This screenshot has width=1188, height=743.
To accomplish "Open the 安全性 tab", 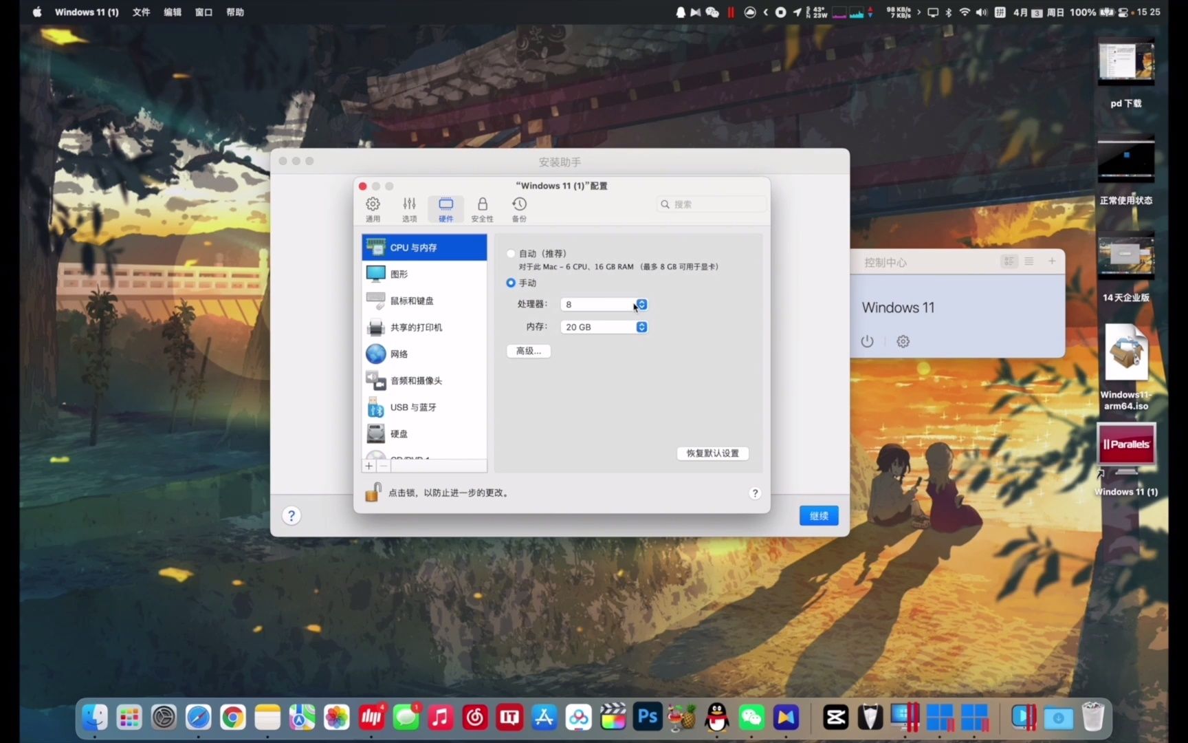I will click(x=482, y=208).
